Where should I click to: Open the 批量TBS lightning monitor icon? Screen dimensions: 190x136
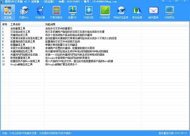72,12
